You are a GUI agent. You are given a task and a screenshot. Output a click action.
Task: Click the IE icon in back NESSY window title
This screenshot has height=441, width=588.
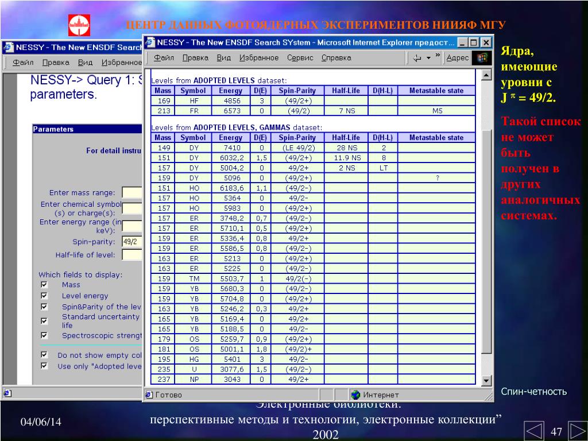coord(8,47)
